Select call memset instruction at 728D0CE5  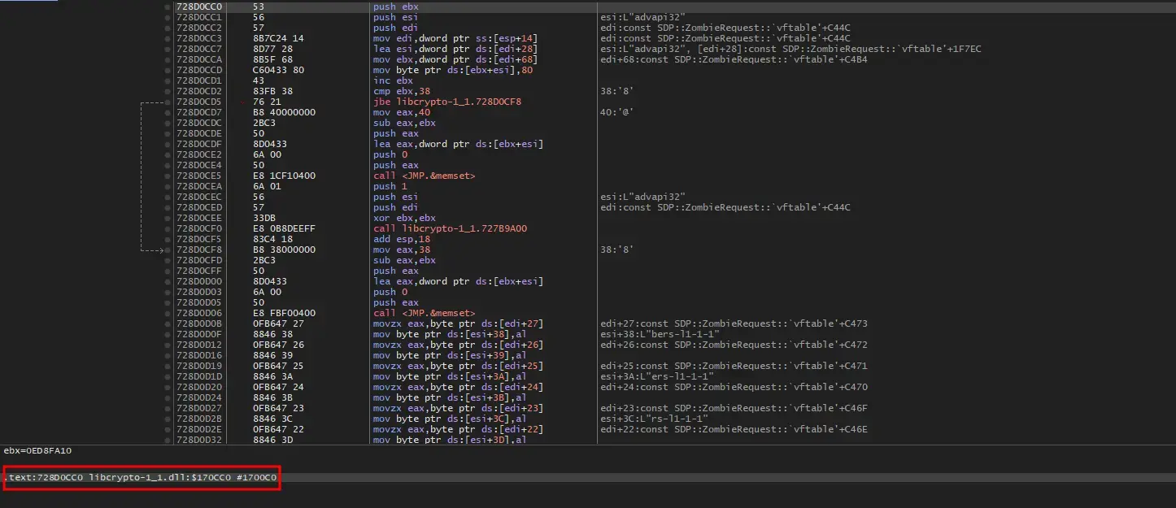click(x=423, y=176)
